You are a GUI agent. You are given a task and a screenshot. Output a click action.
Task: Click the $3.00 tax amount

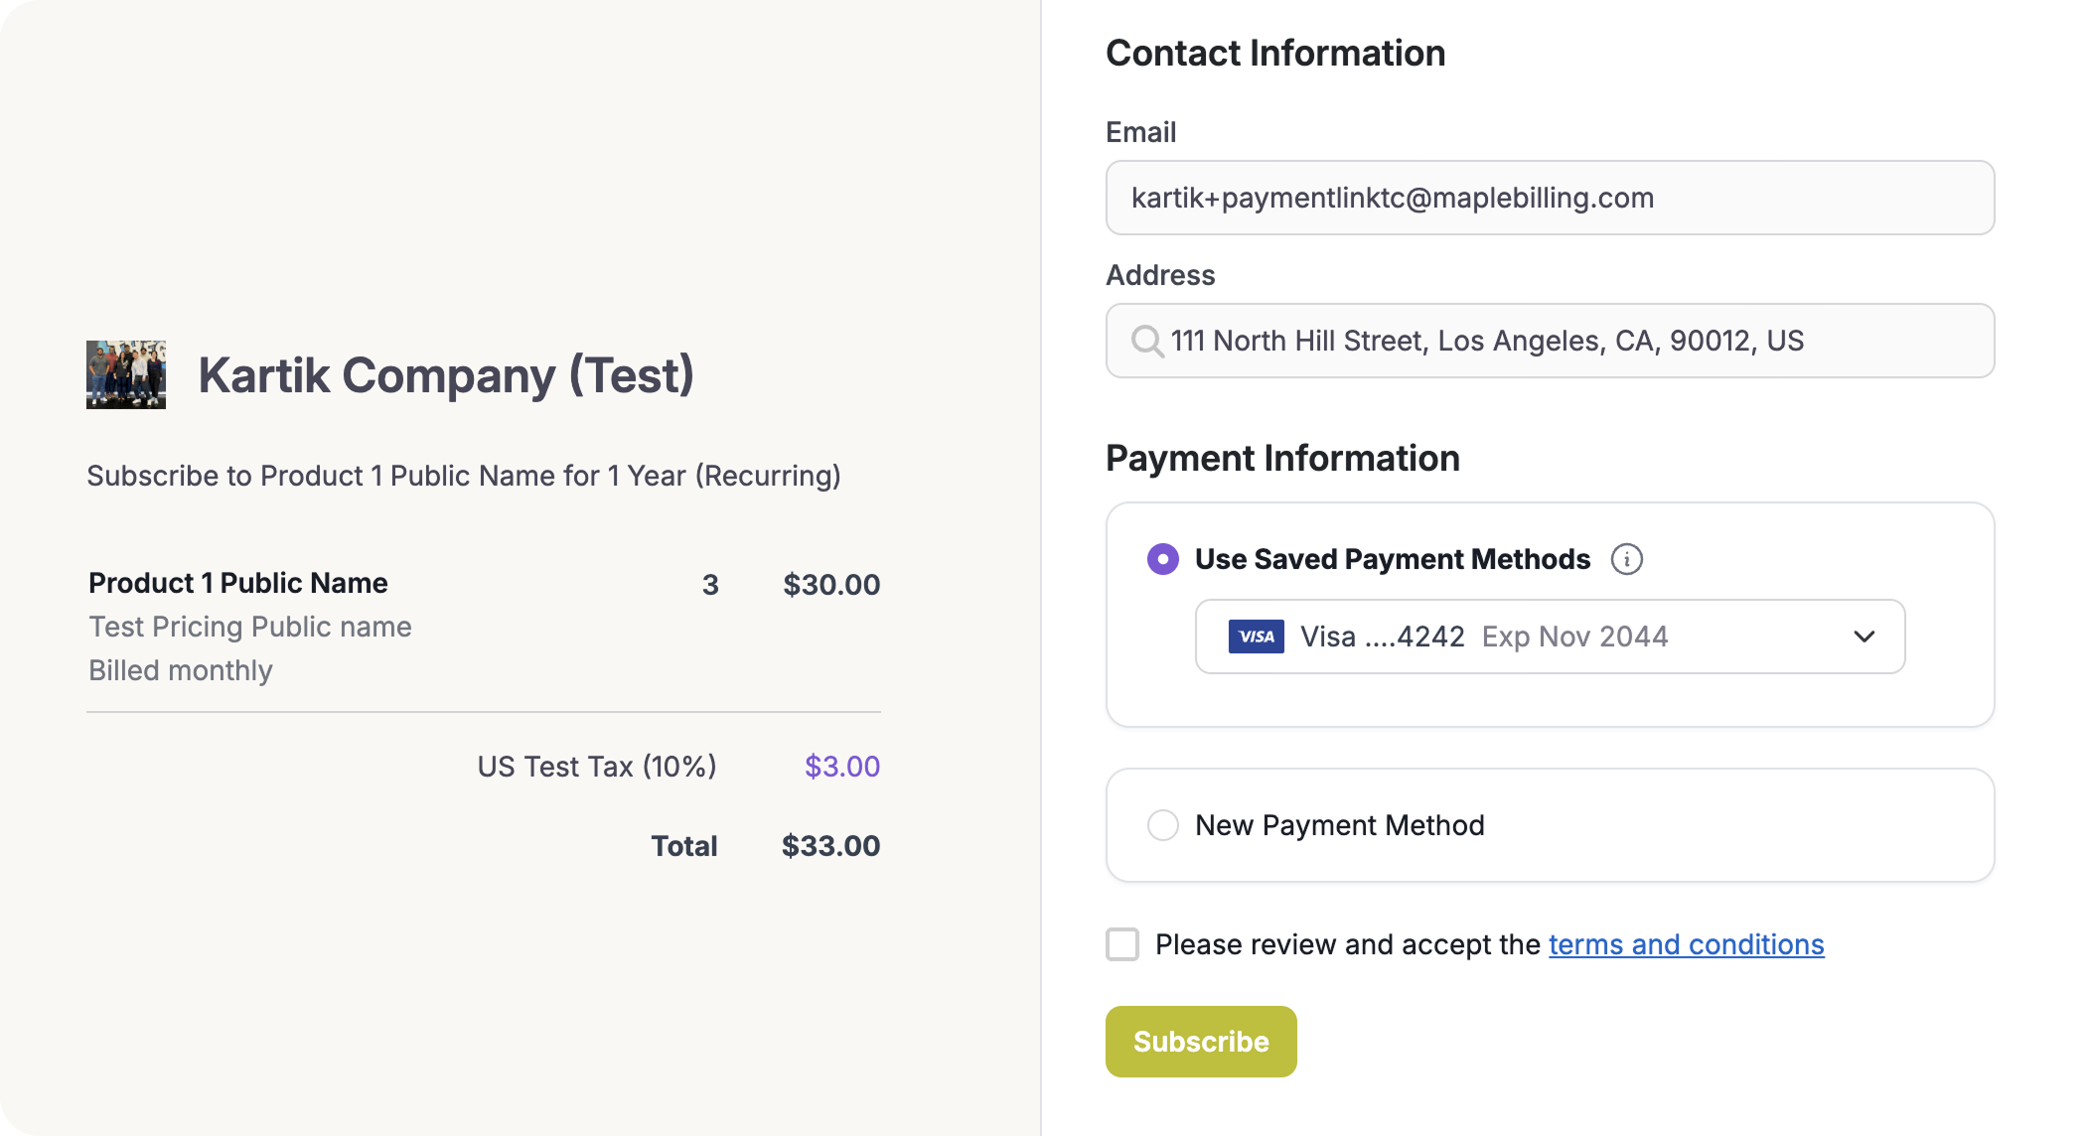[x=842, y=767]
